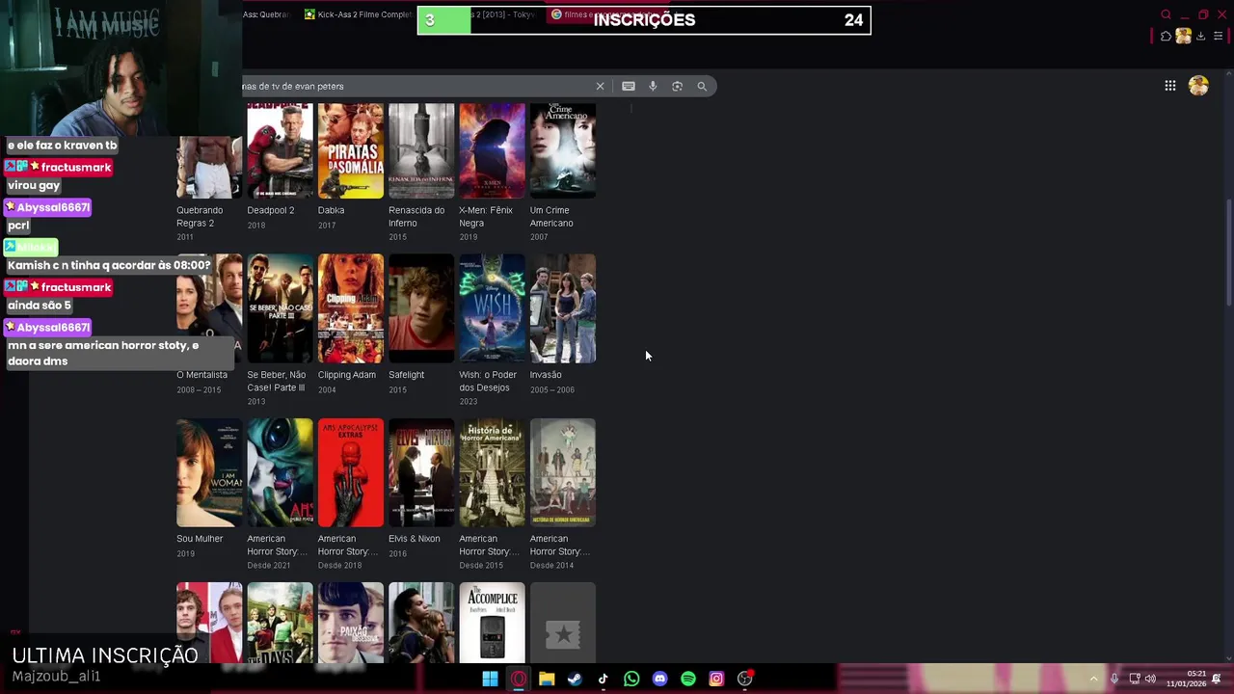Open TikTok from the taskbar
The image size is (1234, 694).
[x=604, y=679]
